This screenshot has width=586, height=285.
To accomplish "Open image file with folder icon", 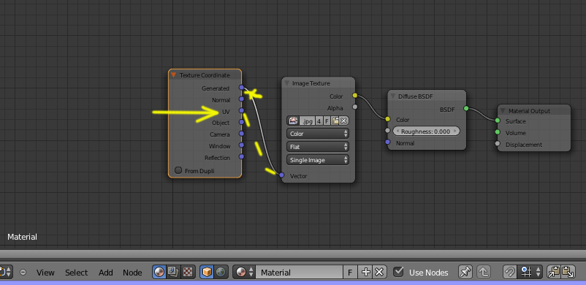I will point(335,121).
